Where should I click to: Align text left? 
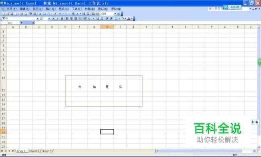pyautogui.click(x=67, y=18)
